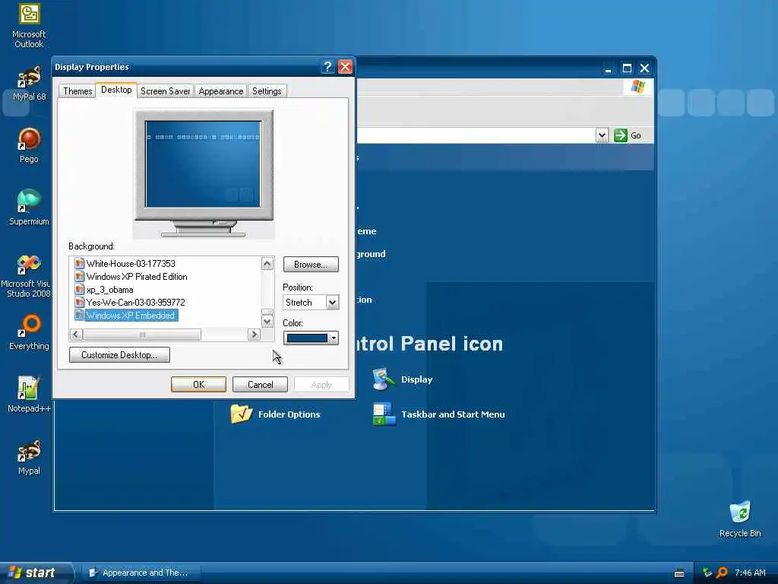Viewport: 778px width, 584px height.
Task: Expand the address bar dropdown arrow
Action: click(602, 135)
